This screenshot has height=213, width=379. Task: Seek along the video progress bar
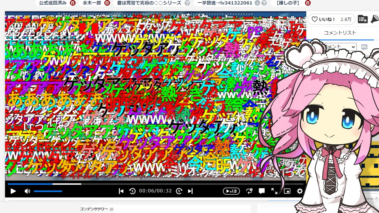tap(155, 184)
